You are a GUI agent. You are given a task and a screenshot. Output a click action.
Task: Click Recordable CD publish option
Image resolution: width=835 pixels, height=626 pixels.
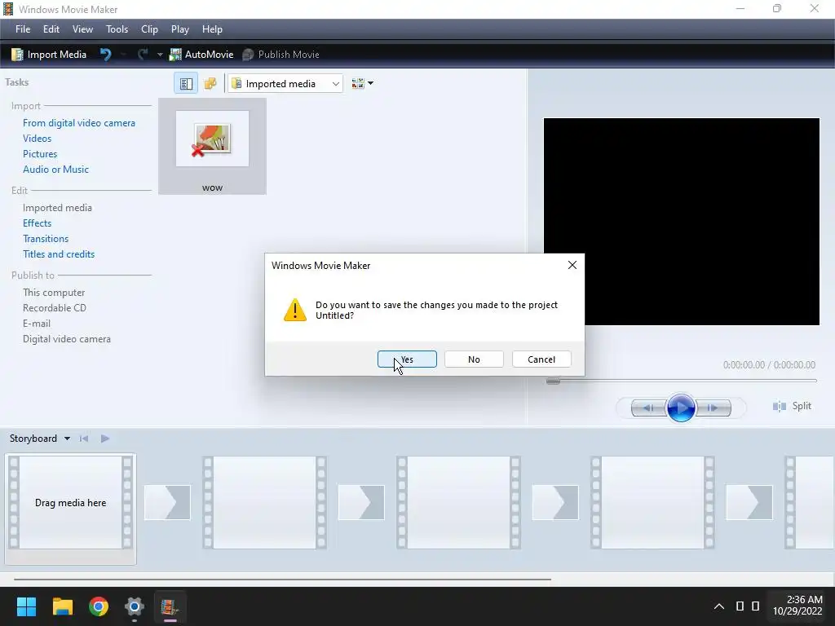click(55, 307)
